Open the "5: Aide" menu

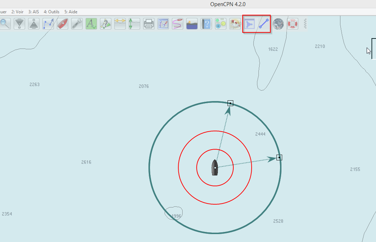71,12
